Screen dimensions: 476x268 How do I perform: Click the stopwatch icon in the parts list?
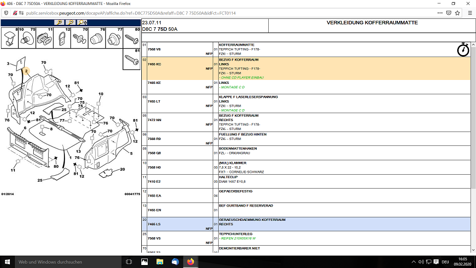click(463, 50)
